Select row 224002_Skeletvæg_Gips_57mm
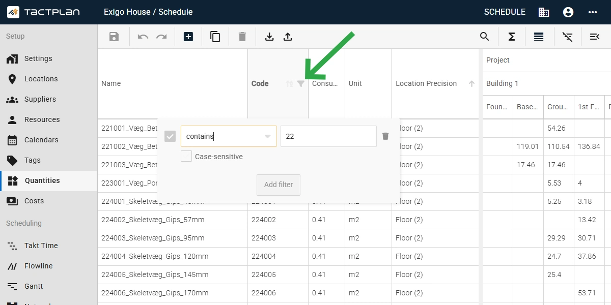Screen dimensions: 611x305 pyautogui.click(x=173, y=220)
